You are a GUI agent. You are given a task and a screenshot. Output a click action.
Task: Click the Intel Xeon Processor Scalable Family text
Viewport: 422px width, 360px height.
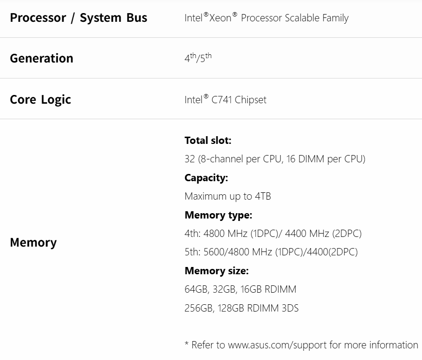pyautogui.click(x=266, y=18)
